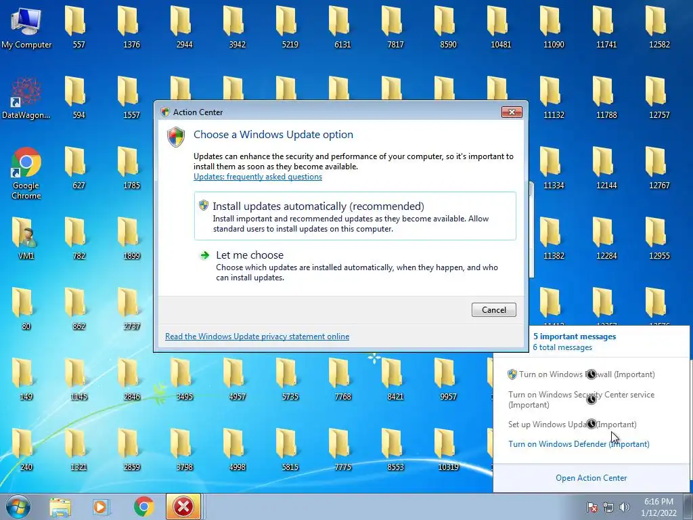Select folder 11788 on the desktop
The height and width of the screenshot is (520, 693).
point(606,98)
